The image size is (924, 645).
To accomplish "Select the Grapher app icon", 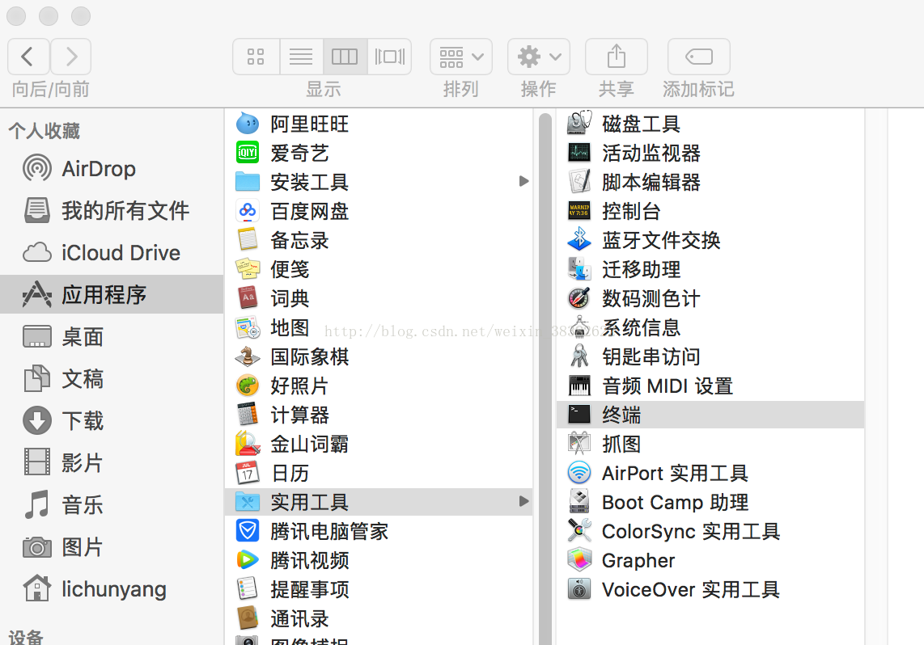I will pos(579,560).
